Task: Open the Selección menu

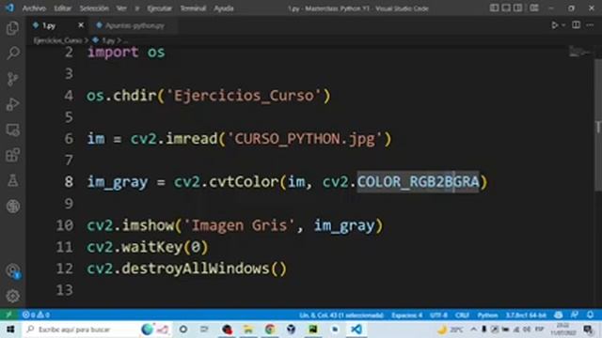Action: (x=94, y=8)
